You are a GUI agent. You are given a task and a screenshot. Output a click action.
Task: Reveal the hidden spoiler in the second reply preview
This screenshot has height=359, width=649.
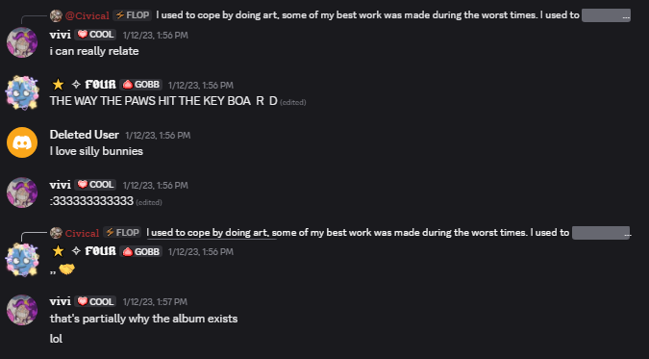[601, 233]
